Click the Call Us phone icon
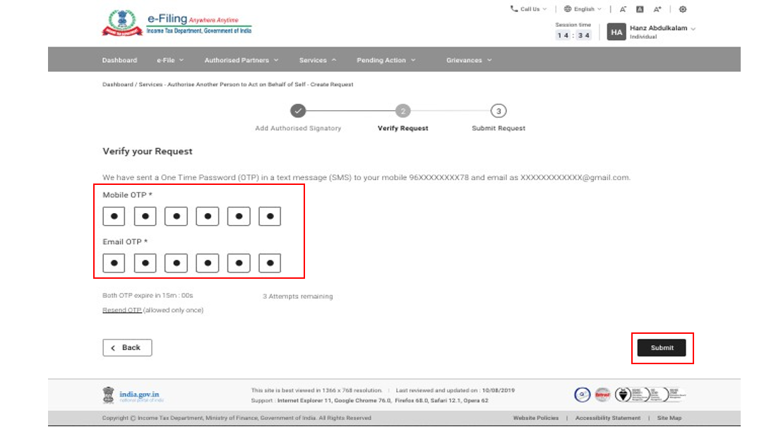The image size is (776, 439). click(x=513, y=8)
